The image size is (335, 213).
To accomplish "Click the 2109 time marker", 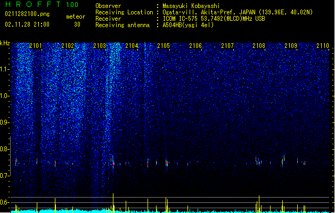I will (291, 46).
